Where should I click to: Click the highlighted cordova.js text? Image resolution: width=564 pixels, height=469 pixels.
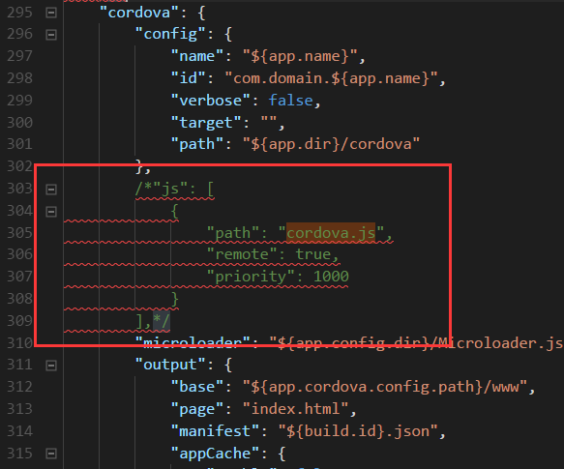(x=331, y=233)
